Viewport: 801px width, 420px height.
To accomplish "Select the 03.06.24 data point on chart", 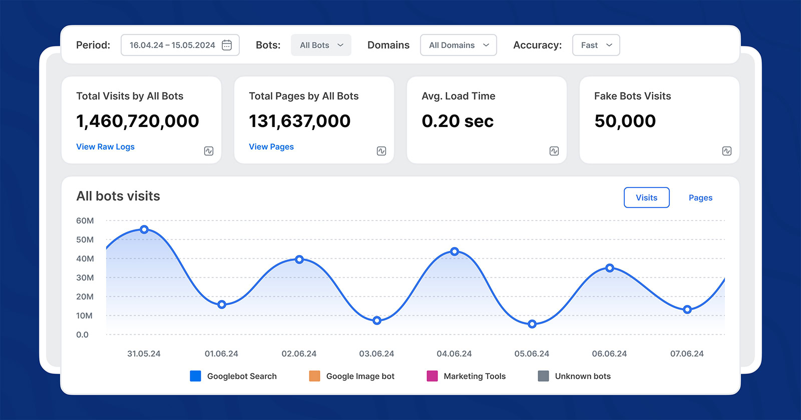I will [377, 320].
